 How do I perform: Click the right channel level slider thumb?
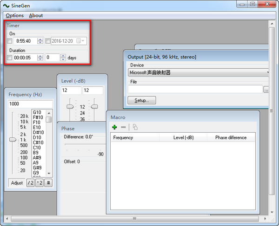pos(94,107)
